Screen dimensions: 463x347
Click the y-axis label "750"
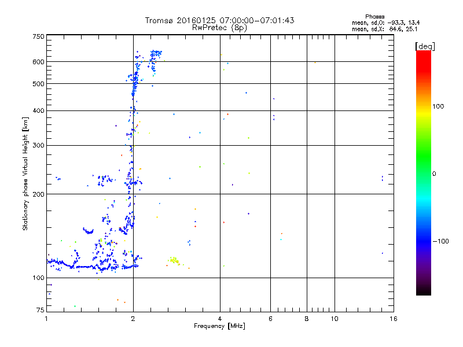click(x=38, y=36)
